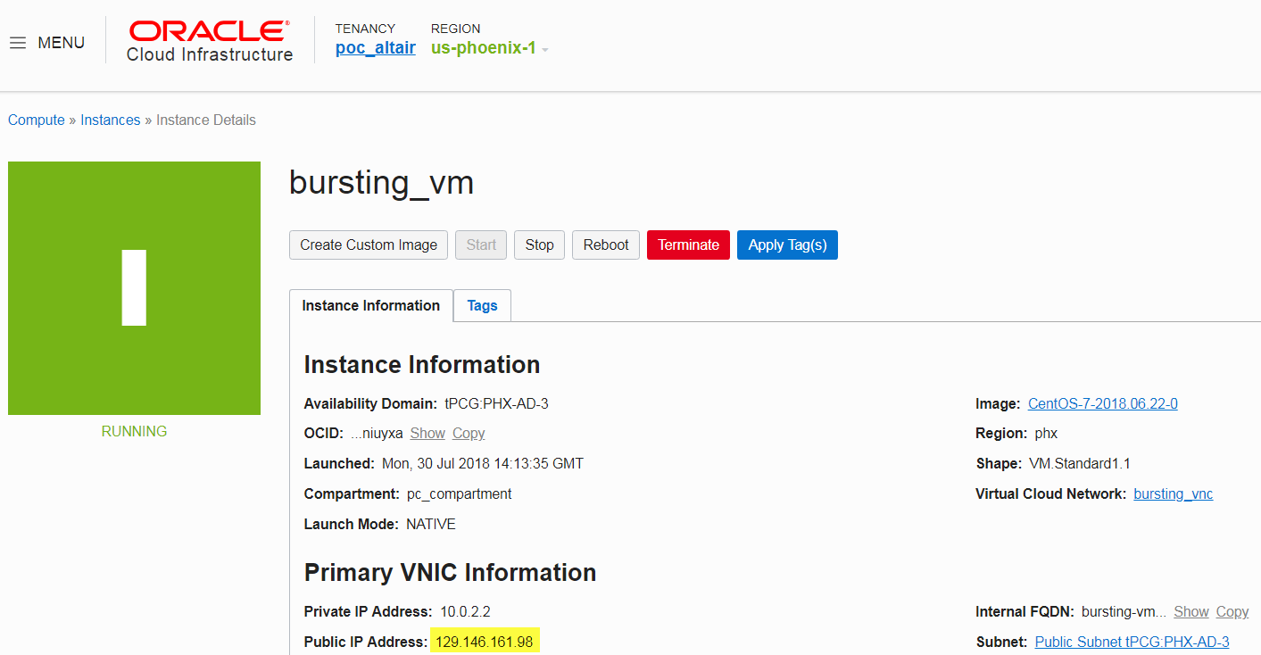Viewport: 1261px width, 655px height.
Task: Open the hamburger MENU icon
Action: point(18,43)
